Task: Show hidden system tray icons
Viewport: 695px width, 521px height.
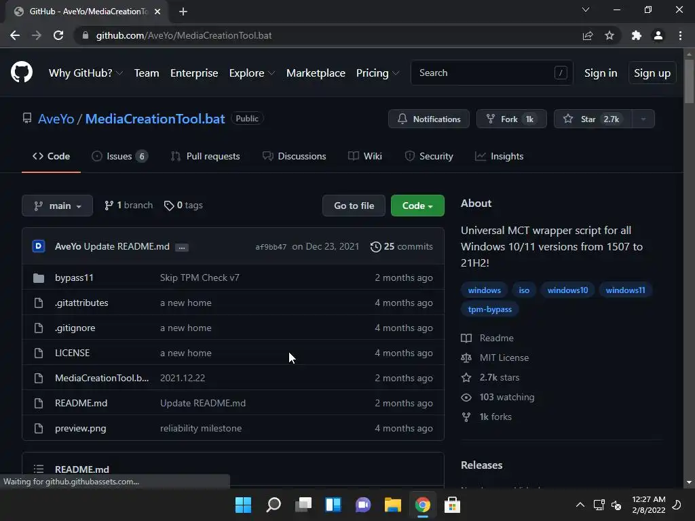Action: coord(580,505)
